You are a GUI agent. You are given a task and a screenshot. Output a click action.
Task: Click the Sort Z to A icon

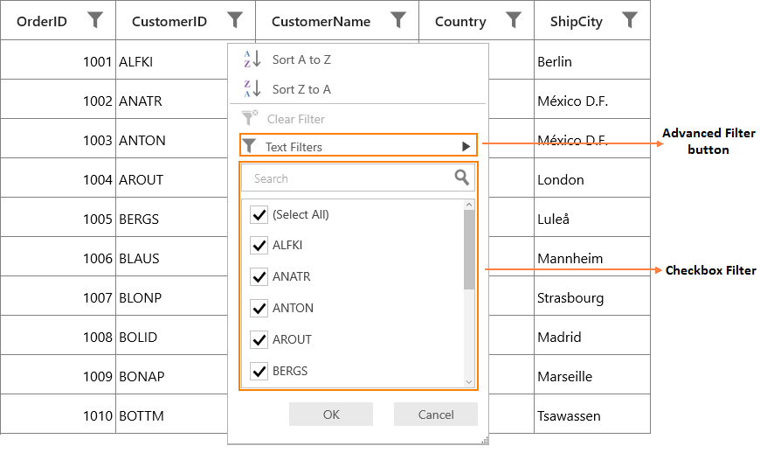click(x=252, y=88)
